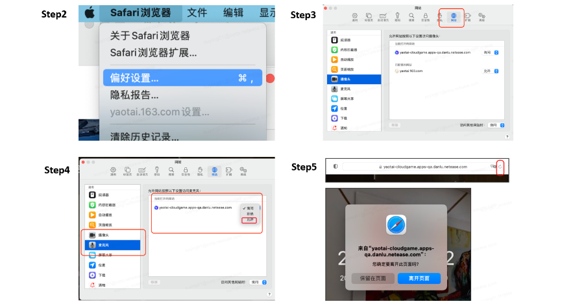Click the privacy shield icon left of address bar
The image size is (575, 306).
tap(335, 167)
